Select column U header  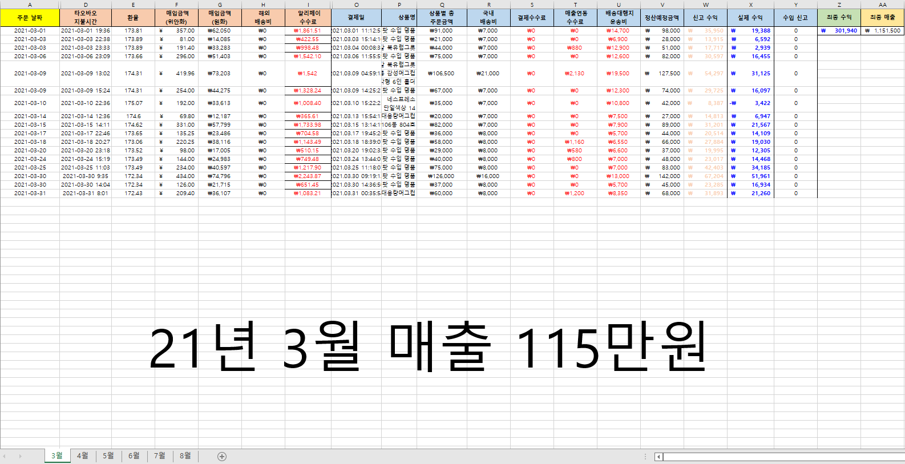(x=619, y=5)
